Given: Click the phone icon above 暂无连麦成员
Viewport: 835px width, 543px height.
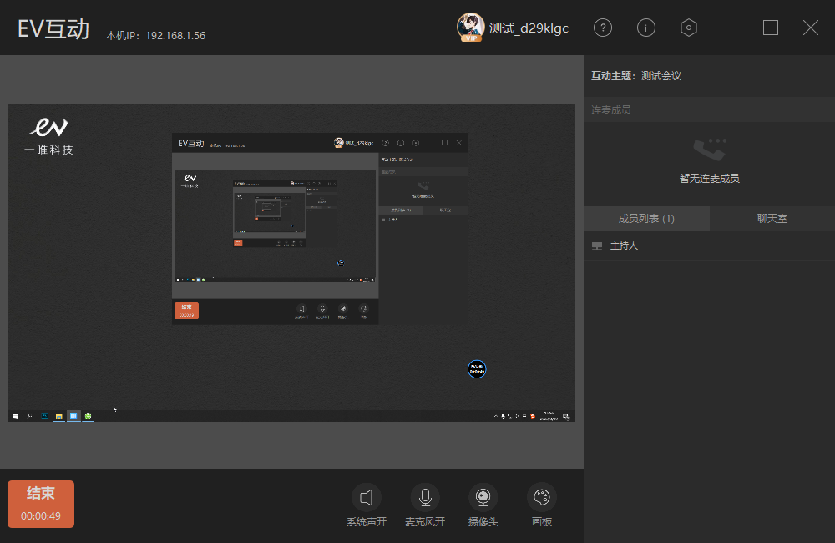Looking at the screenshot, I should [x=709, y=151].
